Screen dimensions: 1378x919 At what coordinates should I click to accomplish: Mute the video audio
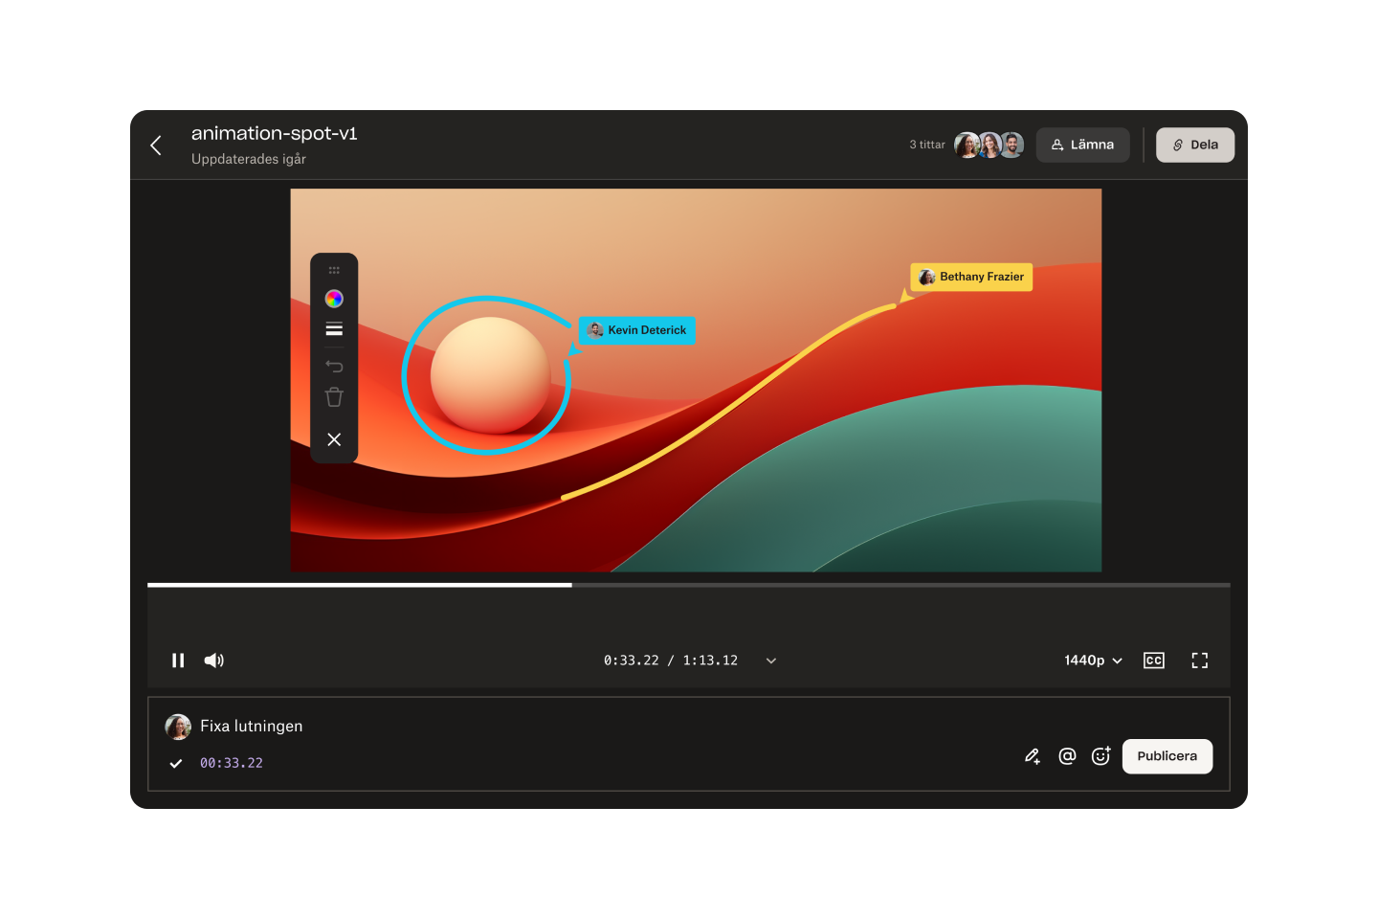pyautogui.click(x=214, y=661)
